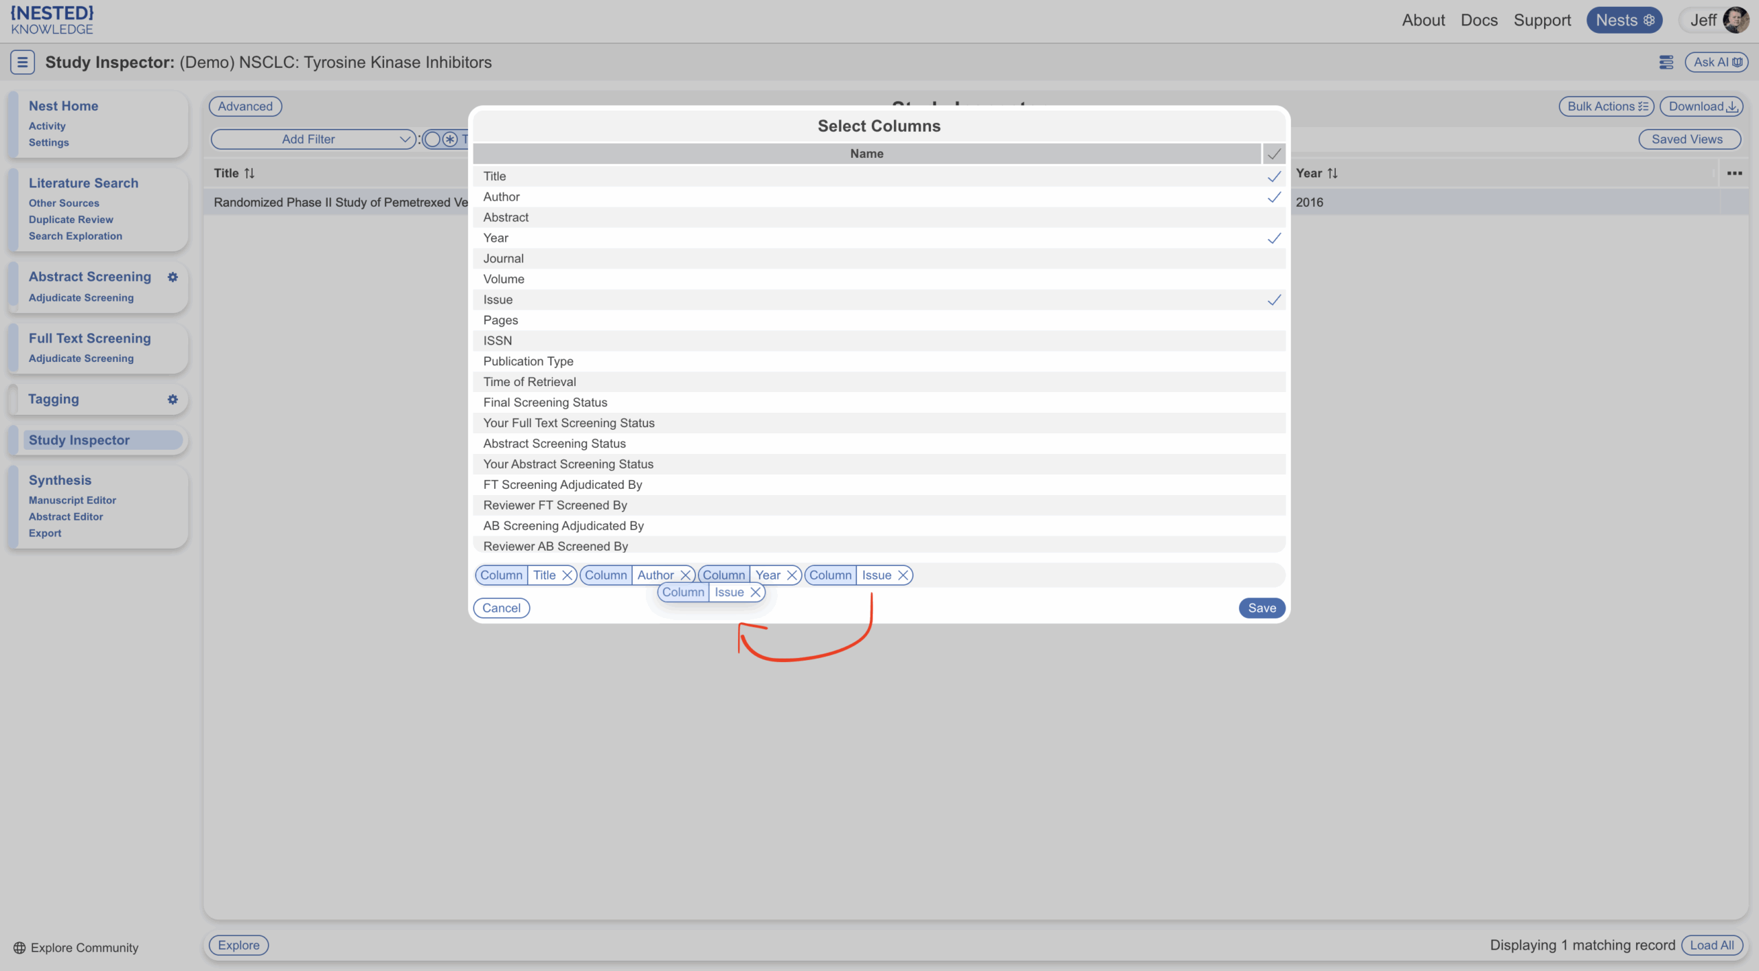Open the Tagging settings gear icon
The width and height of the screenshot is (1759, 971).
click(x=172, y=399)
